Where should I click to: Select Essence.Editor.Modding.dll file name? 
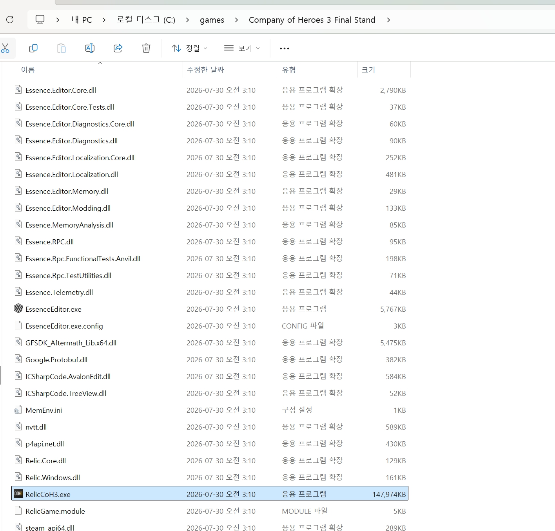[x=68, y=208]
